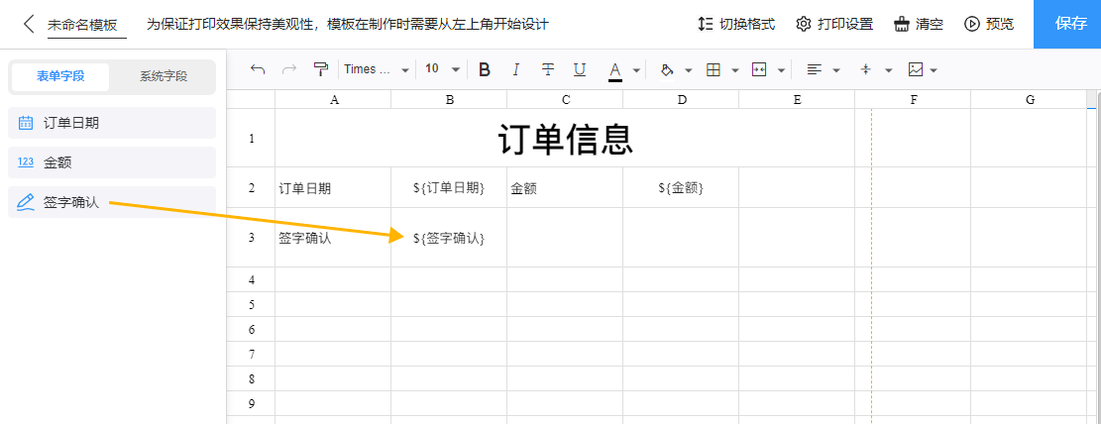The width and height of the screenshot is (1101, 424).
Task: Expand the insert image dropdown arrow
Action: (x=934, y=70)
